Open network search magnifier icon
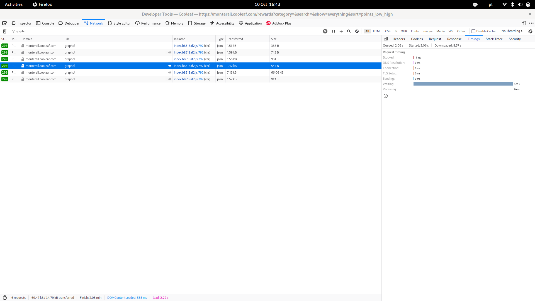The image size is (535, 301). (349, 31)
